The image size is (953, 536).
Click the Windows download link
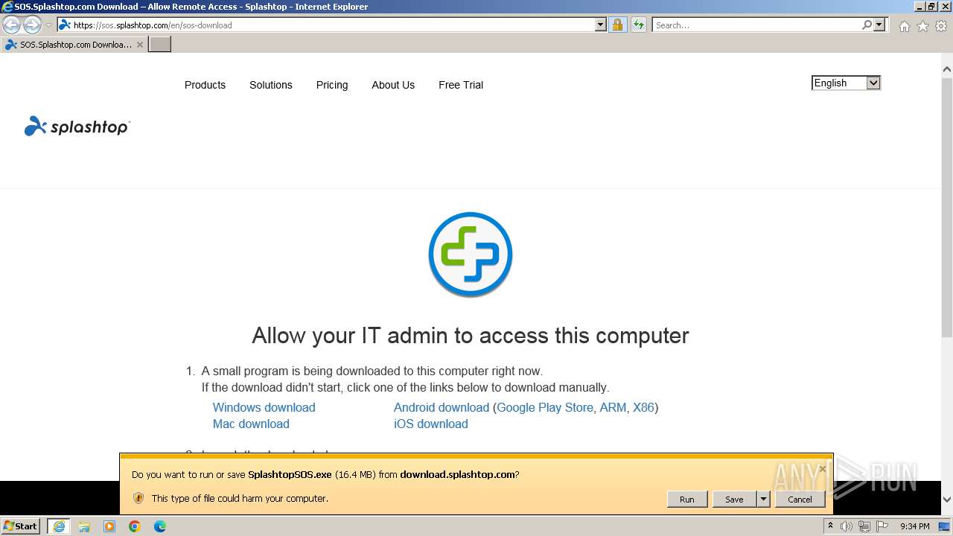[264, 407]
